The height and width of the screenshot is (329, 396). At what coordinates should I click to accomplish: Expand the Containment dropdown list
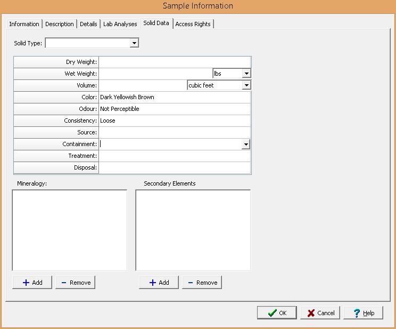[246, 145]
